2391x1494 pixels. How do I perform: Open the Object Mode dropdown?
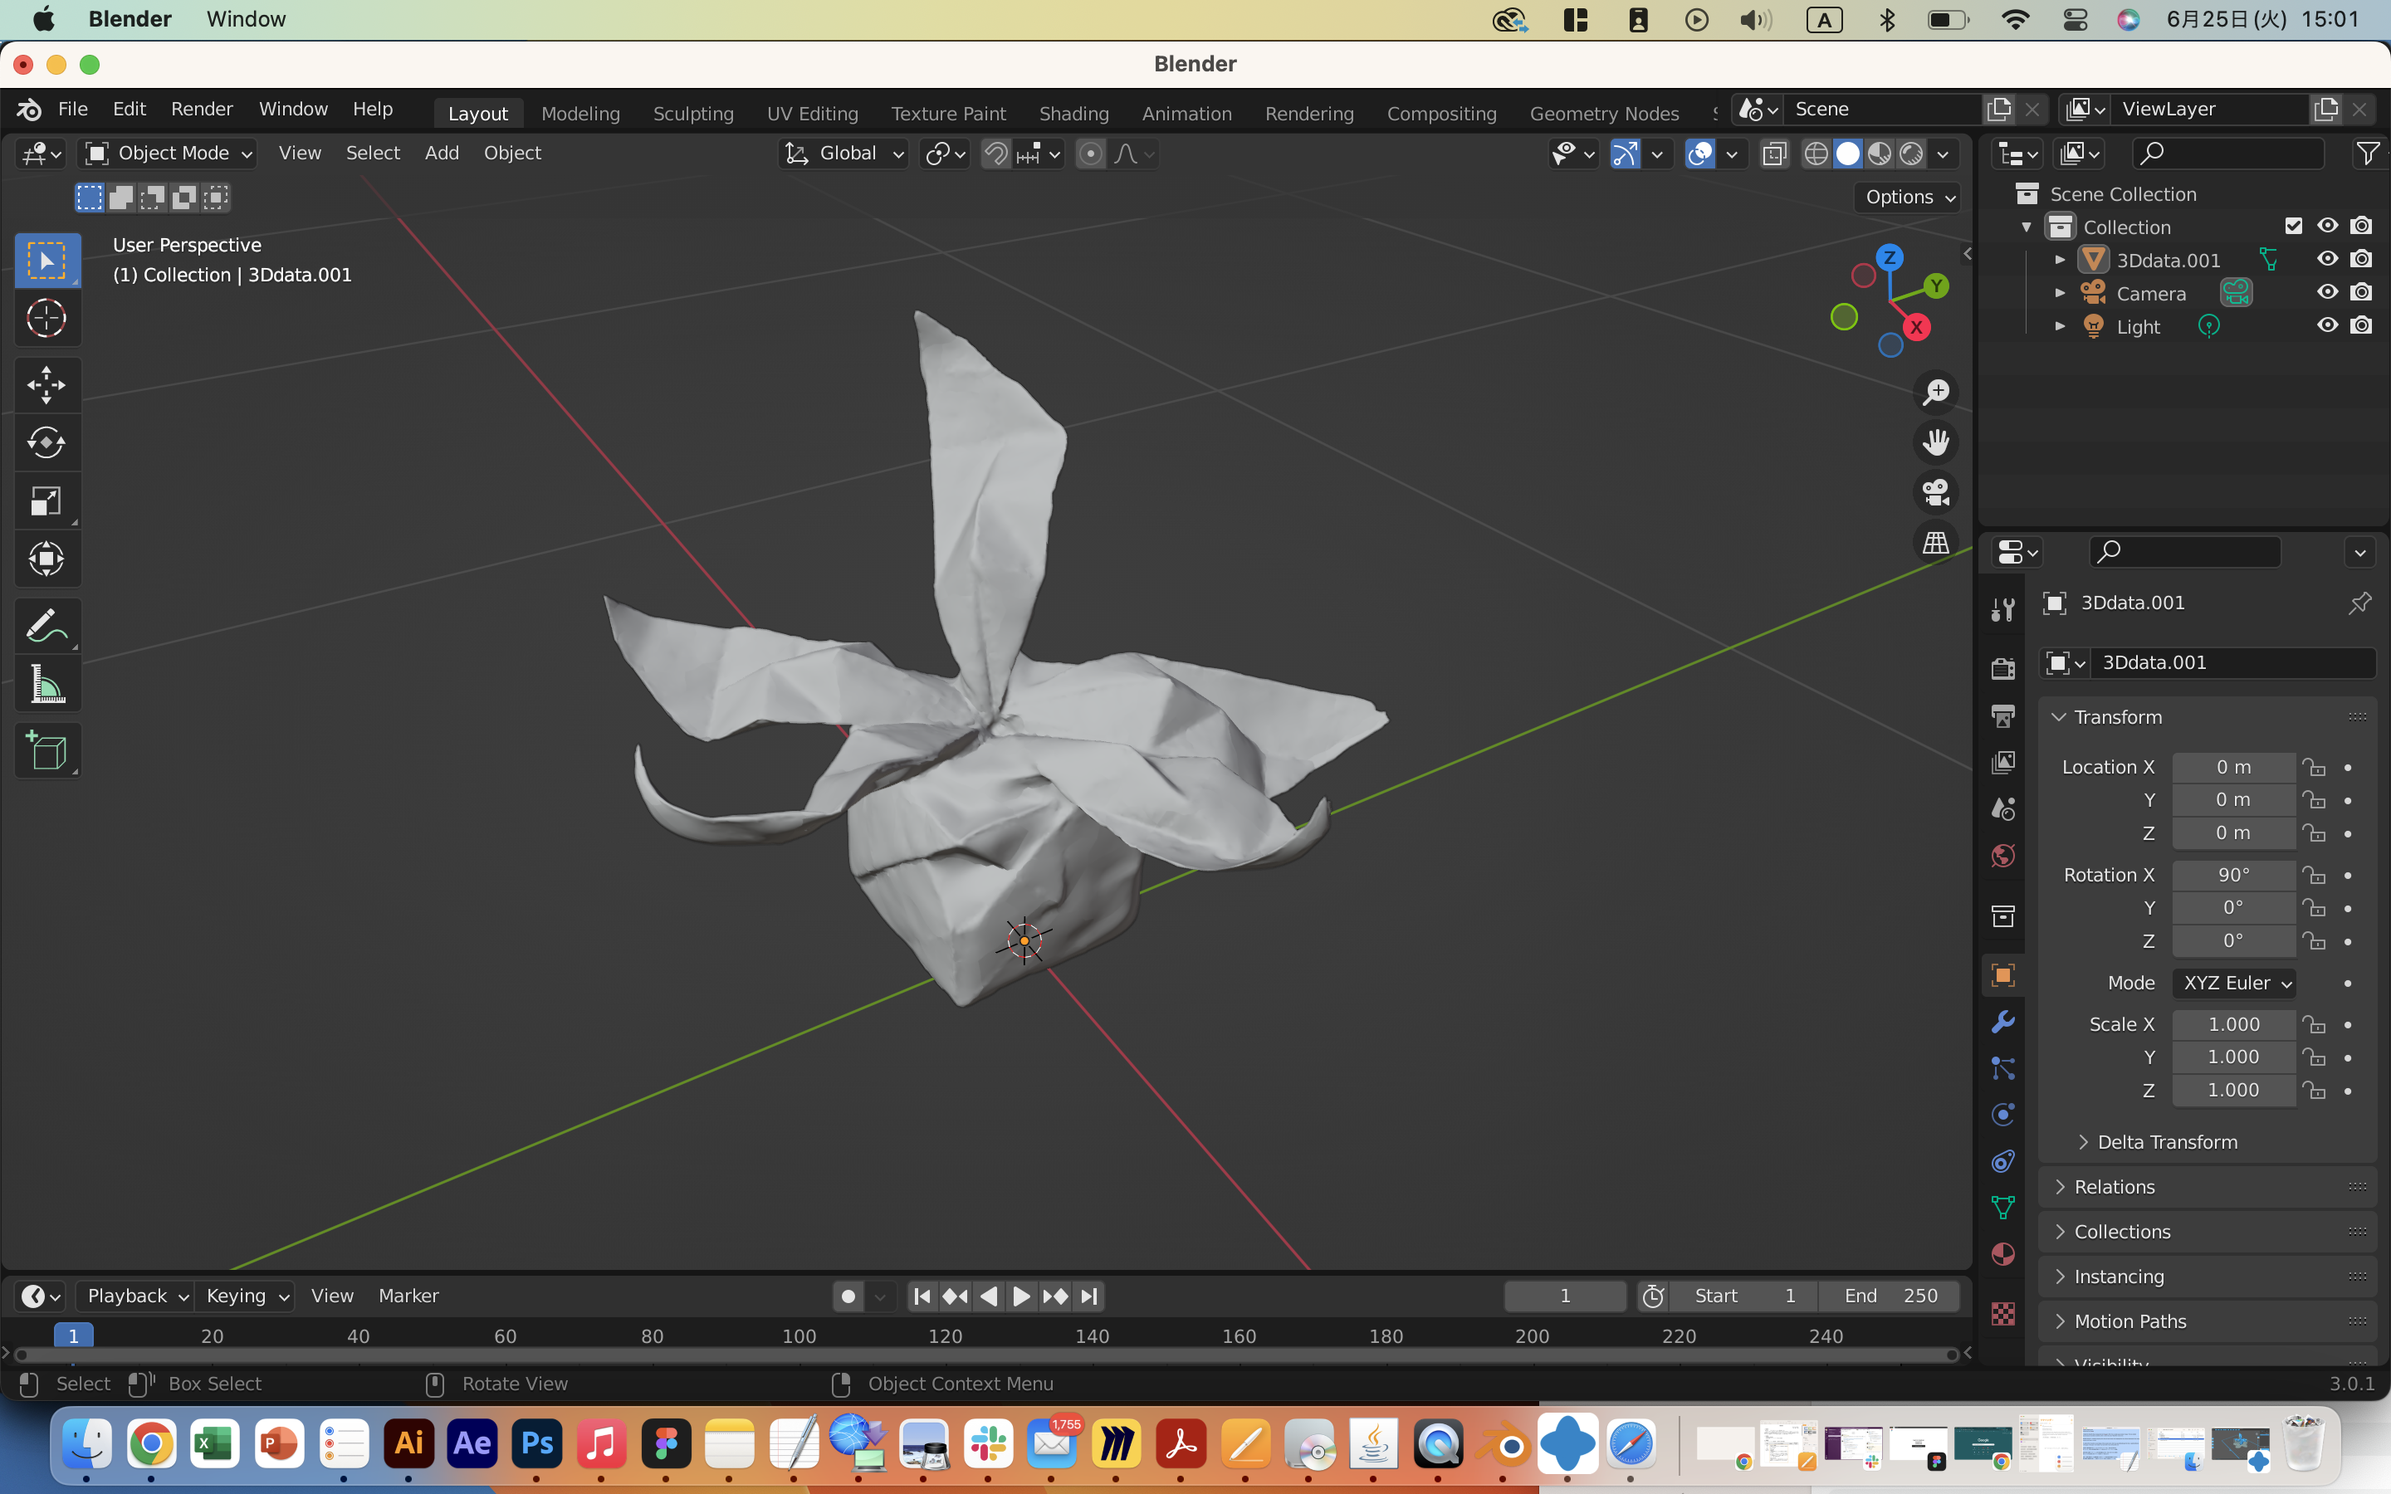pyautogui.click(x=168, y=154)
